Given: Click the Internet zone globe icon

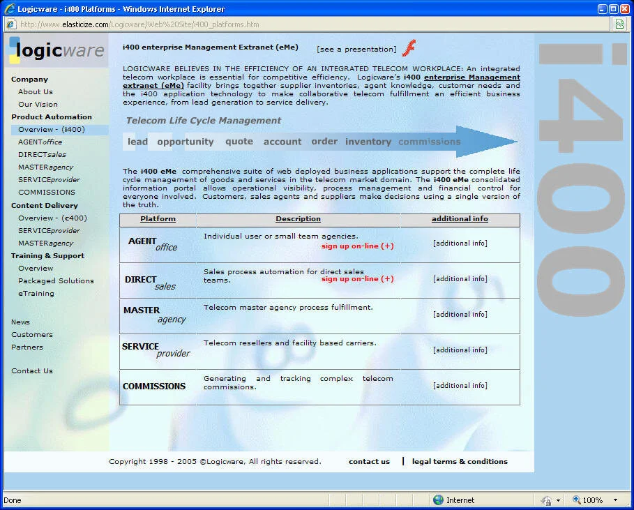Looking at the screenshot, I should [438, 500].
